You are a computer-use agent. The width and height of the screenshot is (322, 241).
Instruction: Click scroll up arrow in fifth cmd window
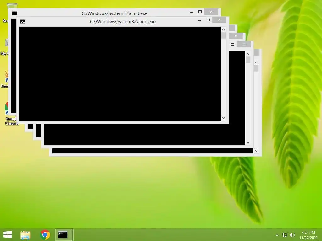pyautogui.click(x=248, y=54)
